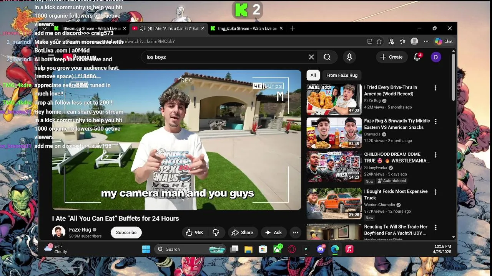Open a new browser tab
Image resolution: width=492 pixels, height=276 pixels.
293,28
